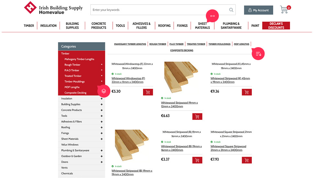This screenshot has width=314, height=178.
Task: Add €7.93 Square Stripwood to cart
Action: pyautogui.click(x=247, y=160)
